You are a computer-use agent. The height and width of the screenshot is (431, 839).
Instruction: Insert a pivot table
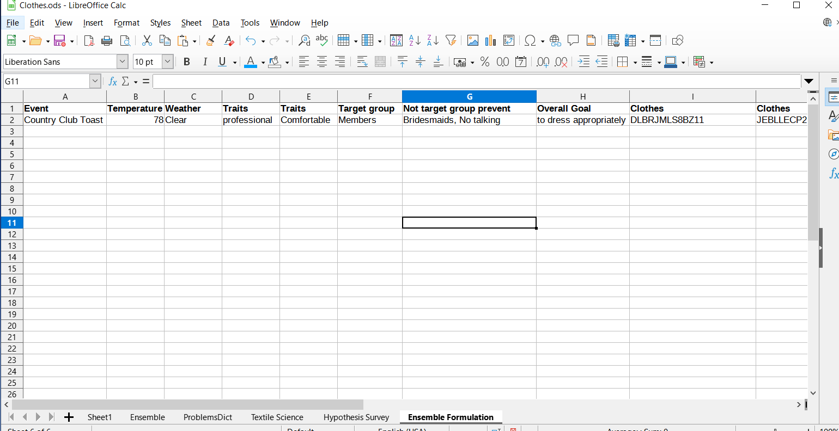pyautogui.click(x=509, y=41)
